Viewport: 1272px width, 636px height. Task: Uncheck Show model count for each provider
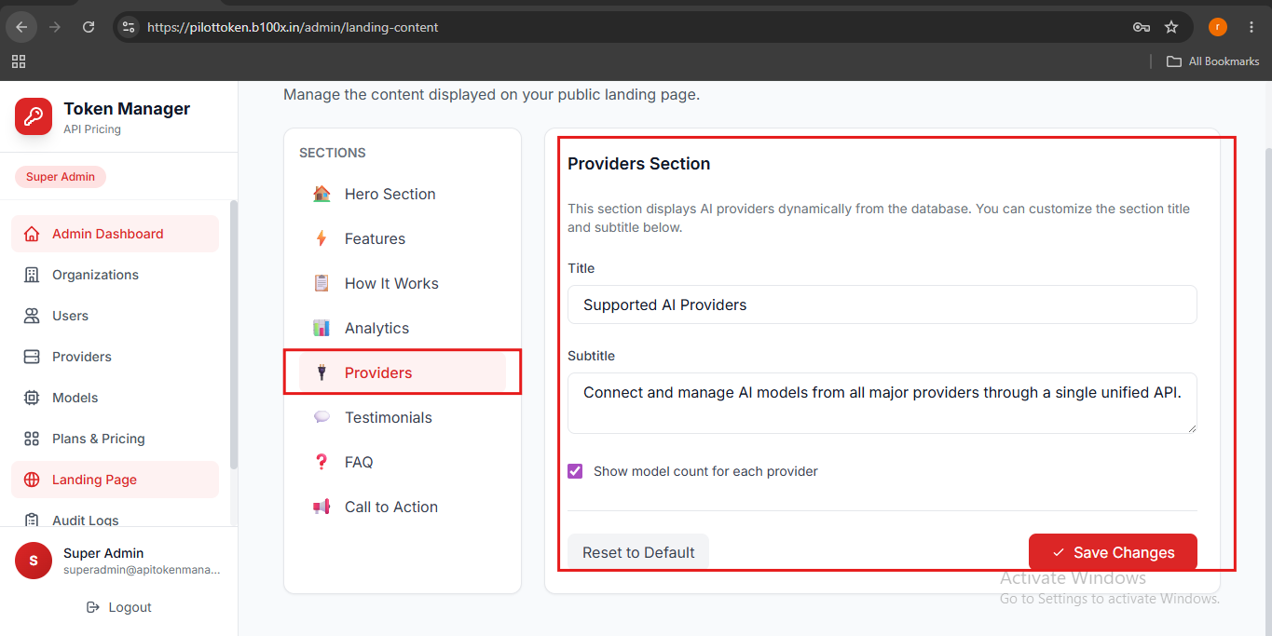tap(575, 471)
